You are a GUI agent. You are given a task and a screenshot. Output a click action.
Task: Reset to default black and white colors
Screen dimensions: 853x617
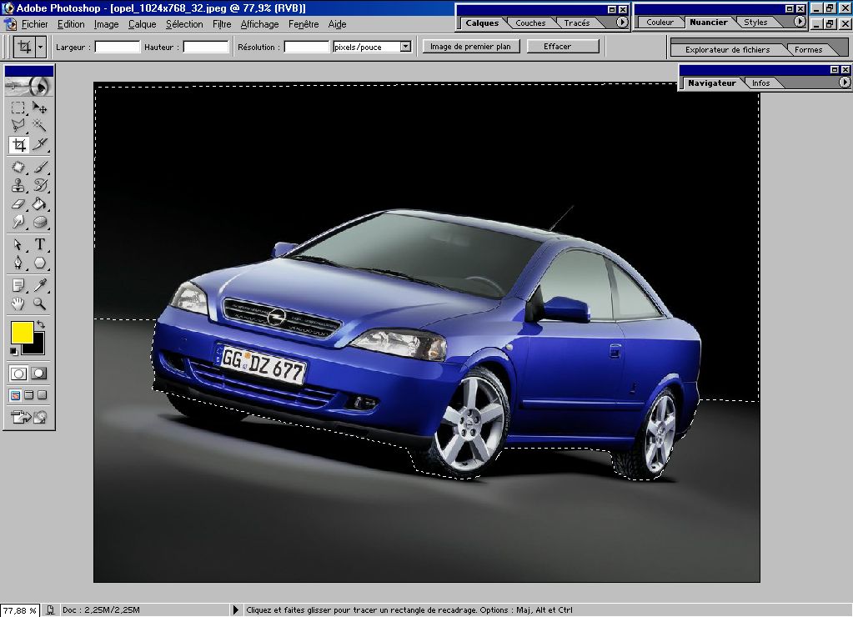coord(13,352)
